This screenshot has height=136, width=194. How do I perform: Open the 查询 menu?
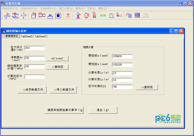[80, 8]
